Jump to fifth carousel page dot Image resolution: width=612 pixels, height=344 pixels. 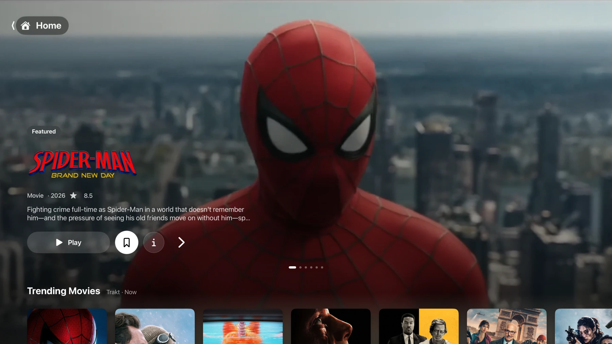317,267
